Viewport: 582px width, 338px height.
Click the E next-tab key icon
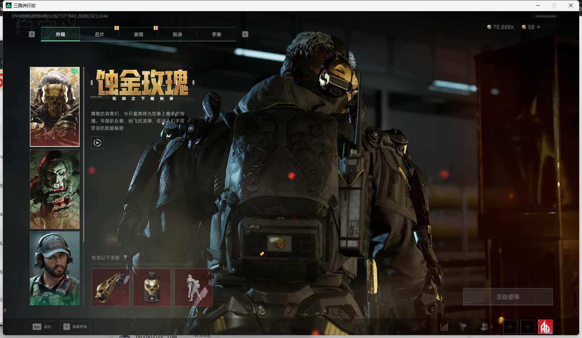coord(245,34)
